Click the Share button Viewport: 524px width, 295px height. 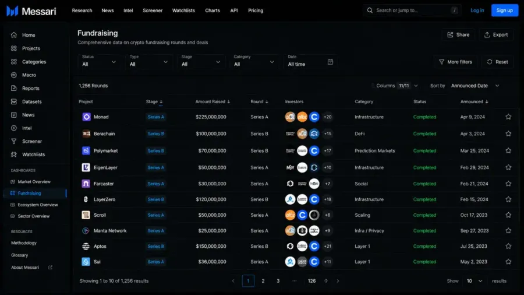coord(458,35)
